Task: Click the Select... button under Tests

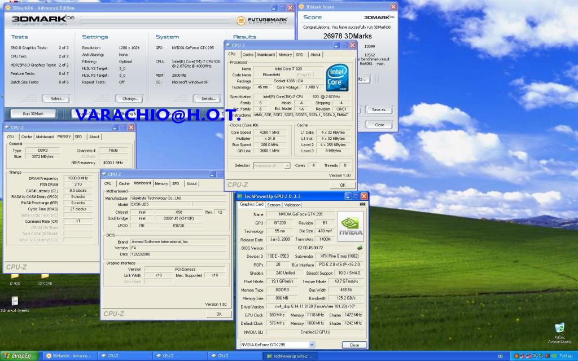Action: [x=57, y=99]
